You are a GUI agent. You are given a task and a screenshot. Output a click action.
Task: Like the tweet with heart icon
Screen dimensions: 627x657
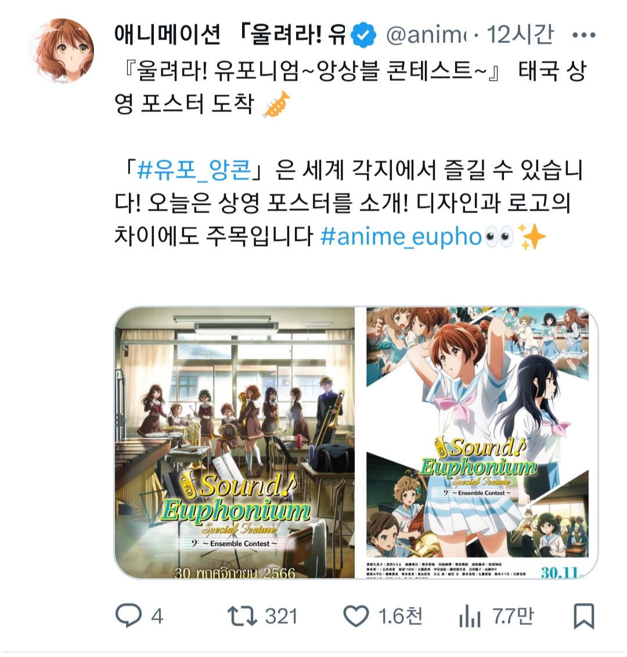(x=356, y=616)
